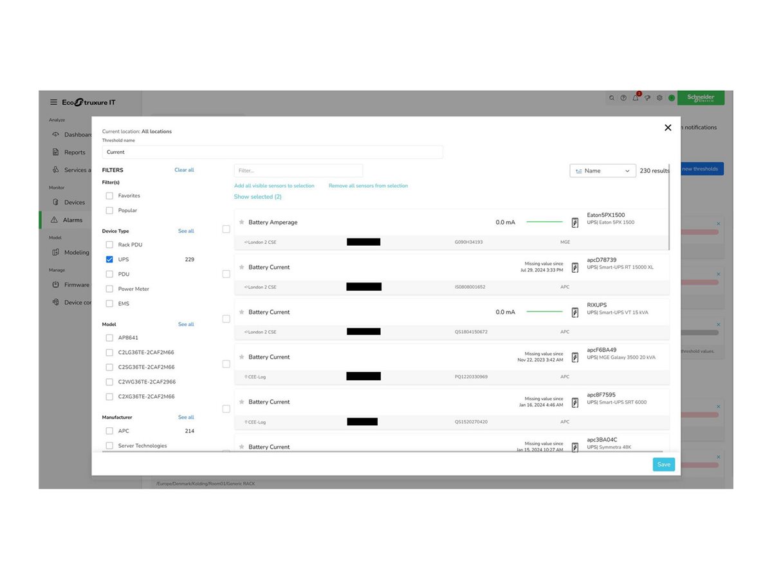The width and height of the screenshot is (772, 579).
Task: Click the Save button
Action: click(663, 464)
